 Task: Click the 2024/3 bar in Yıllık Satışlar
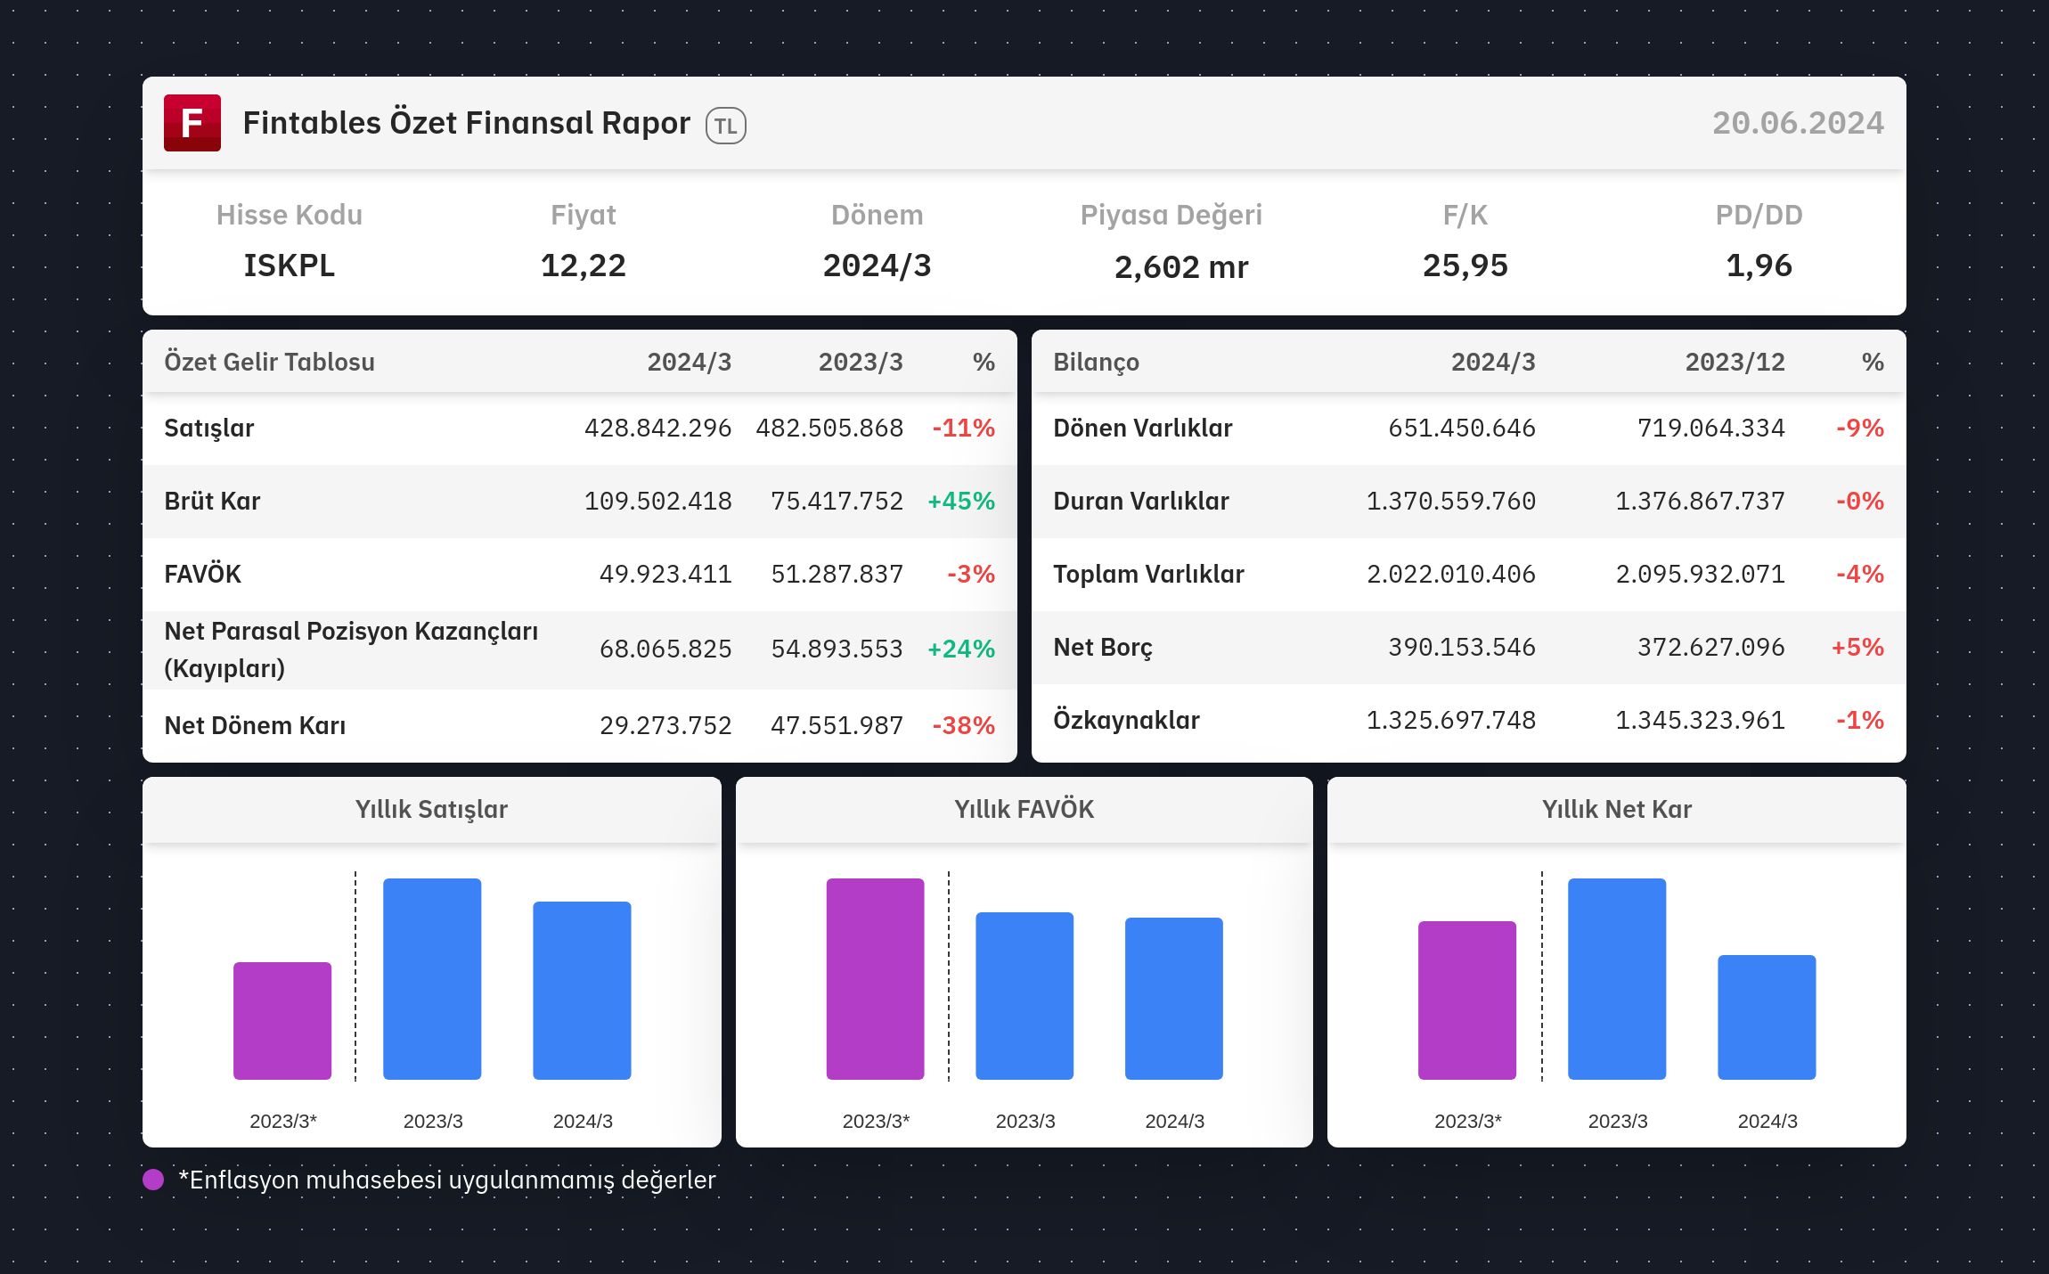tap(582, 991)
